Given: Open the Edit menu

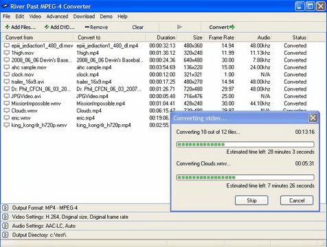Looking at the screenshot, I should pos(20,16).
